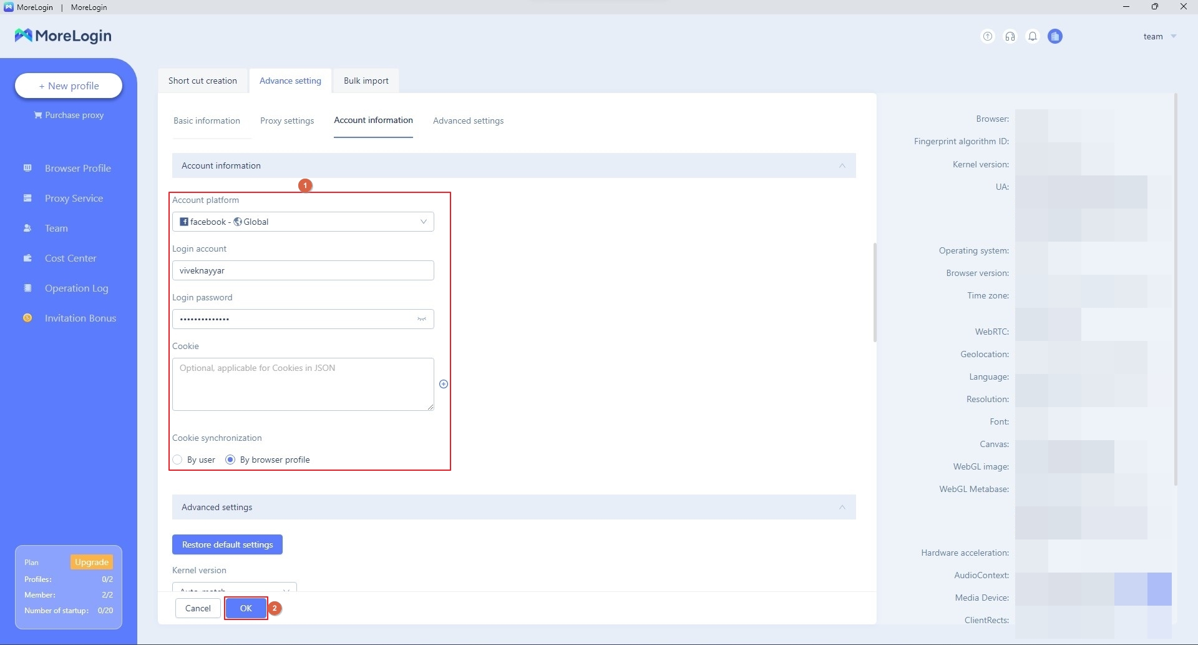1198x645 pixels.
Task: Open the team account dropdown
Action: pyautogui.click(x=1159, y=36)
